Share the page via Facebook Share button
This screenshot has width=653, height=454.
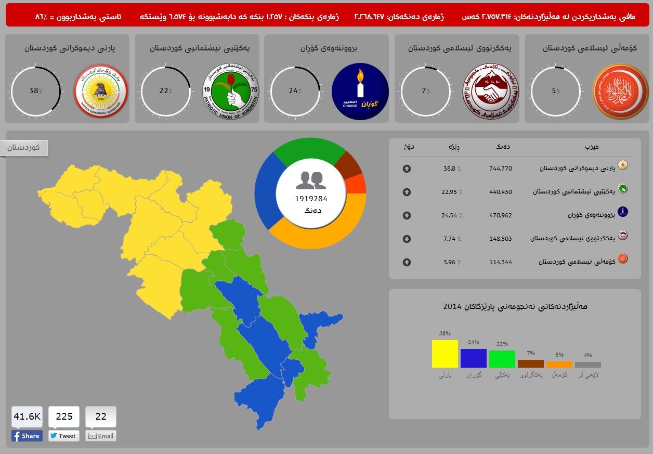(27, 436)
